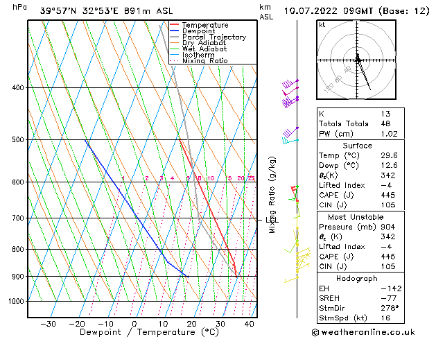The image size is (436, 337).
Task: Click the surface Temp (°C) value 29.6
Action: 390,155
